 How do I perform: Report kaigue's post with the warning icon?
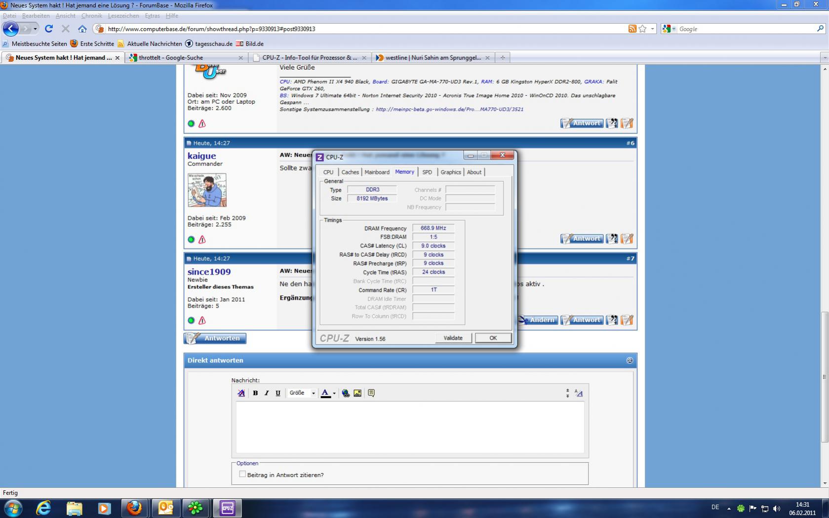tap(202, 239)
